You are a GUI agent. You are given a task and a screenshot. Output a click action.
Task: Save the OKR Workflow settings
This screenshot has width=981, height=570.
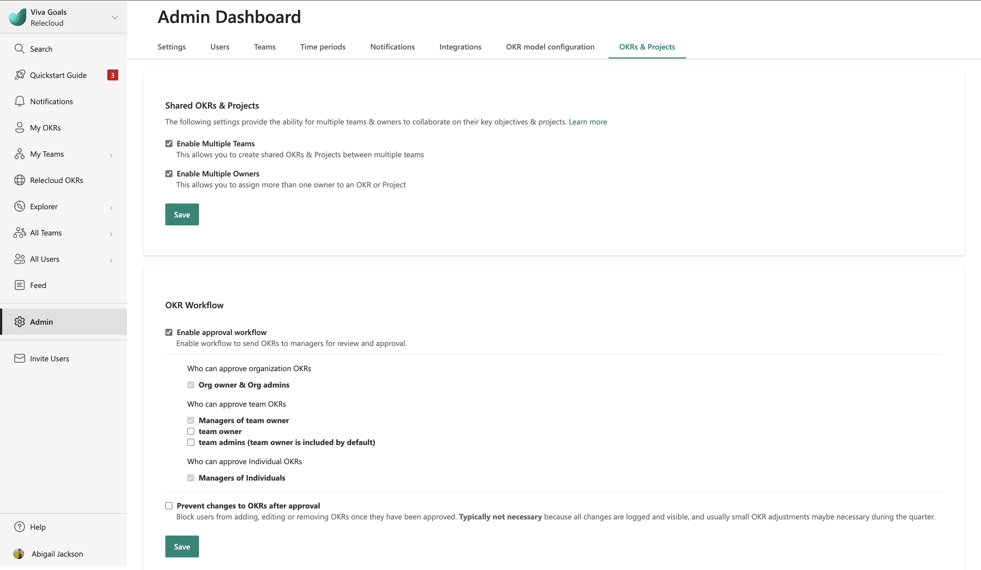click(182, 546)
